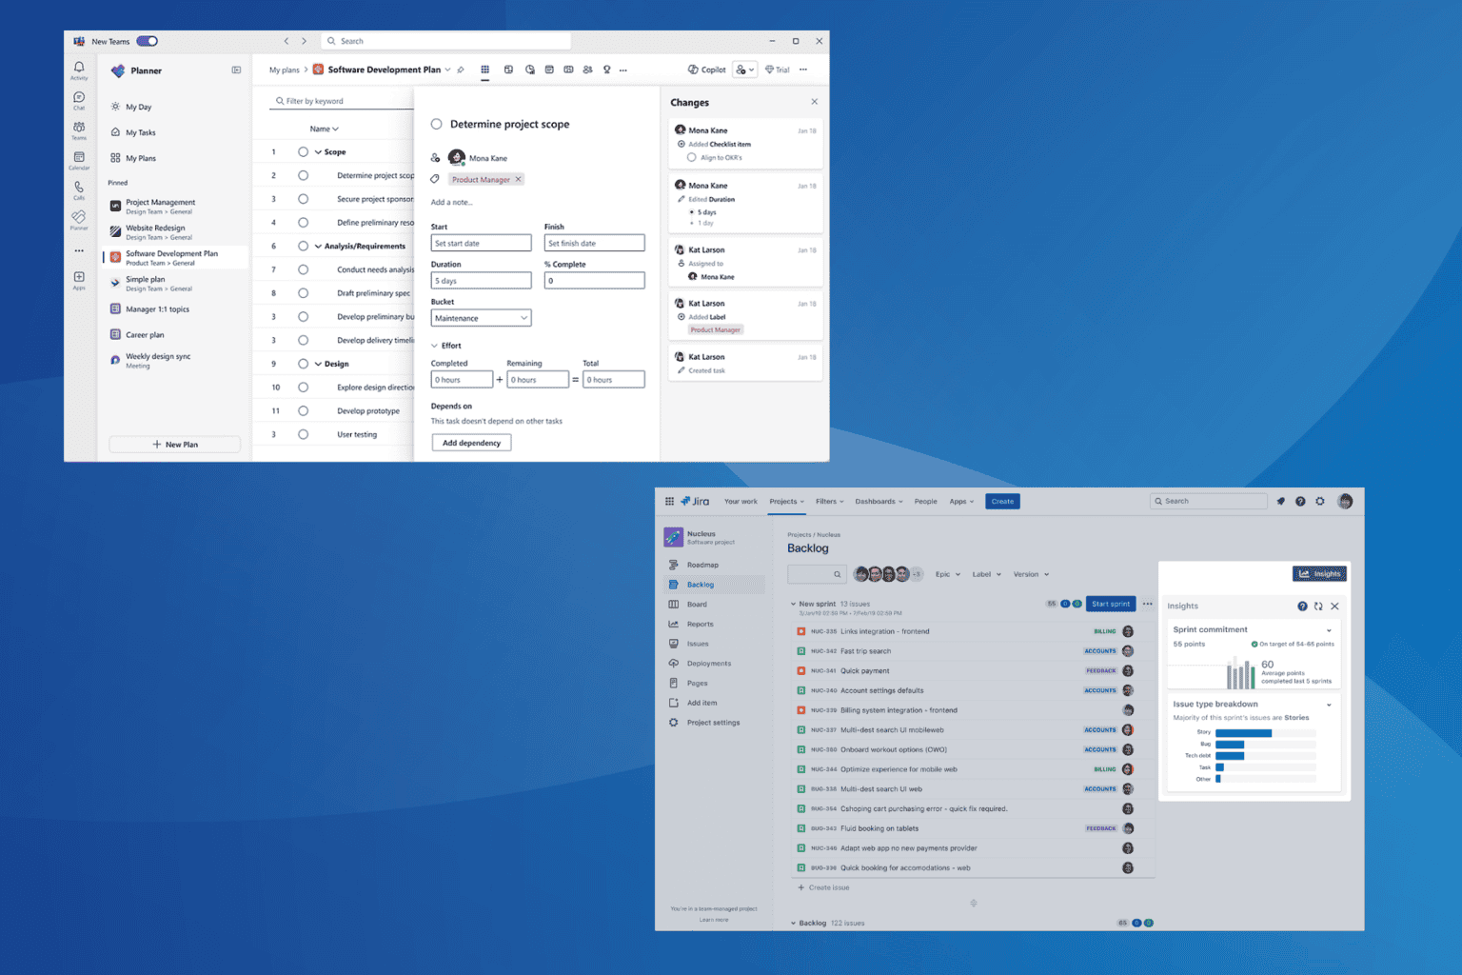Screen dimensions: 1462x975
Task: Click the Add dependency button
Action: click(471, 443)
